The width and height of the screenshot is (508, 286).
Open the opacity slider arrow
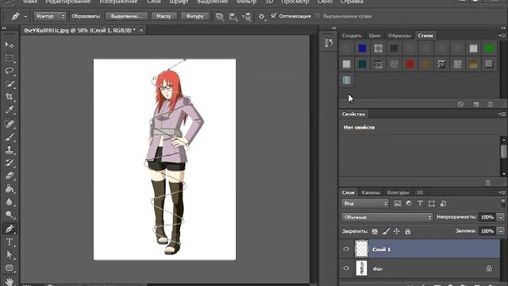point(501,217)
